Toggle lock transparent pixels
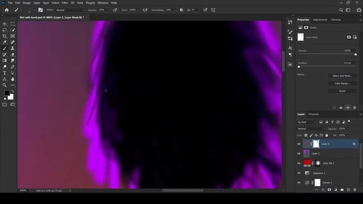Image resolution: width=363 pixels, height=204 pixels. click(306, 135)
